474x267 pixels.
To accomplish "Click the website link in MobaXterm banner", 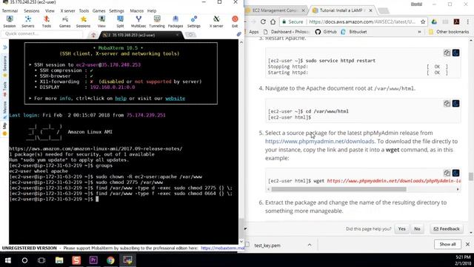I will [175, 99].
